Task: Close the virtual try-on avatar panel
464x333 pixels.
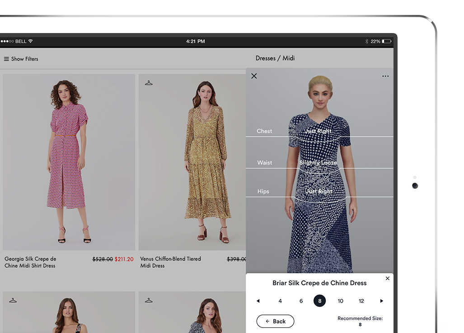Action: click(254, 76)
